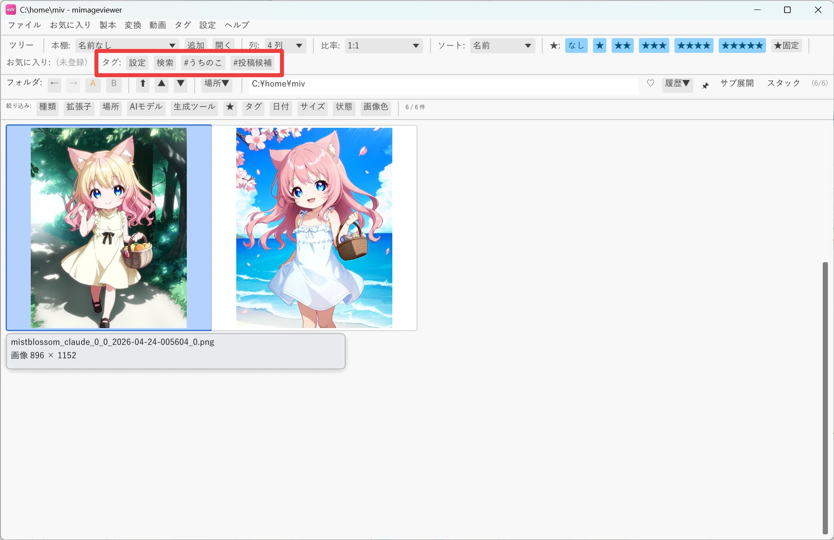Viewport: 834px width, 540px height.
Task: Open the 動画 menu
Action: click(158, 25)
